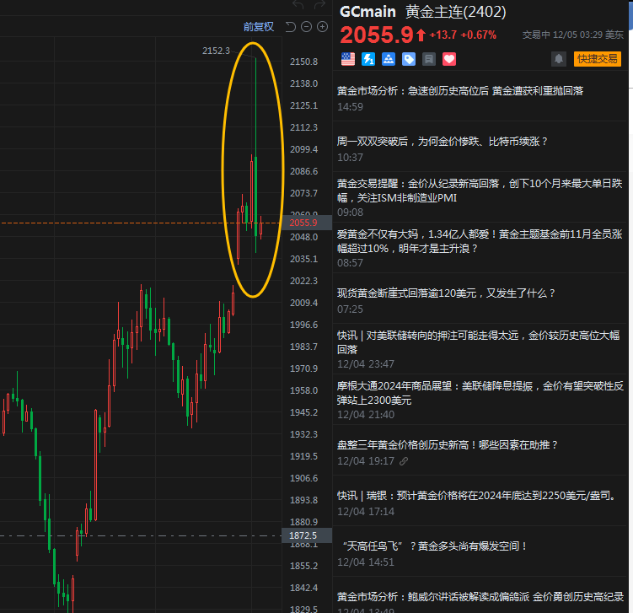Click the GCmain ticker title
The height and width of the screenshot is (613, 633).
click(x=367, y=12)
